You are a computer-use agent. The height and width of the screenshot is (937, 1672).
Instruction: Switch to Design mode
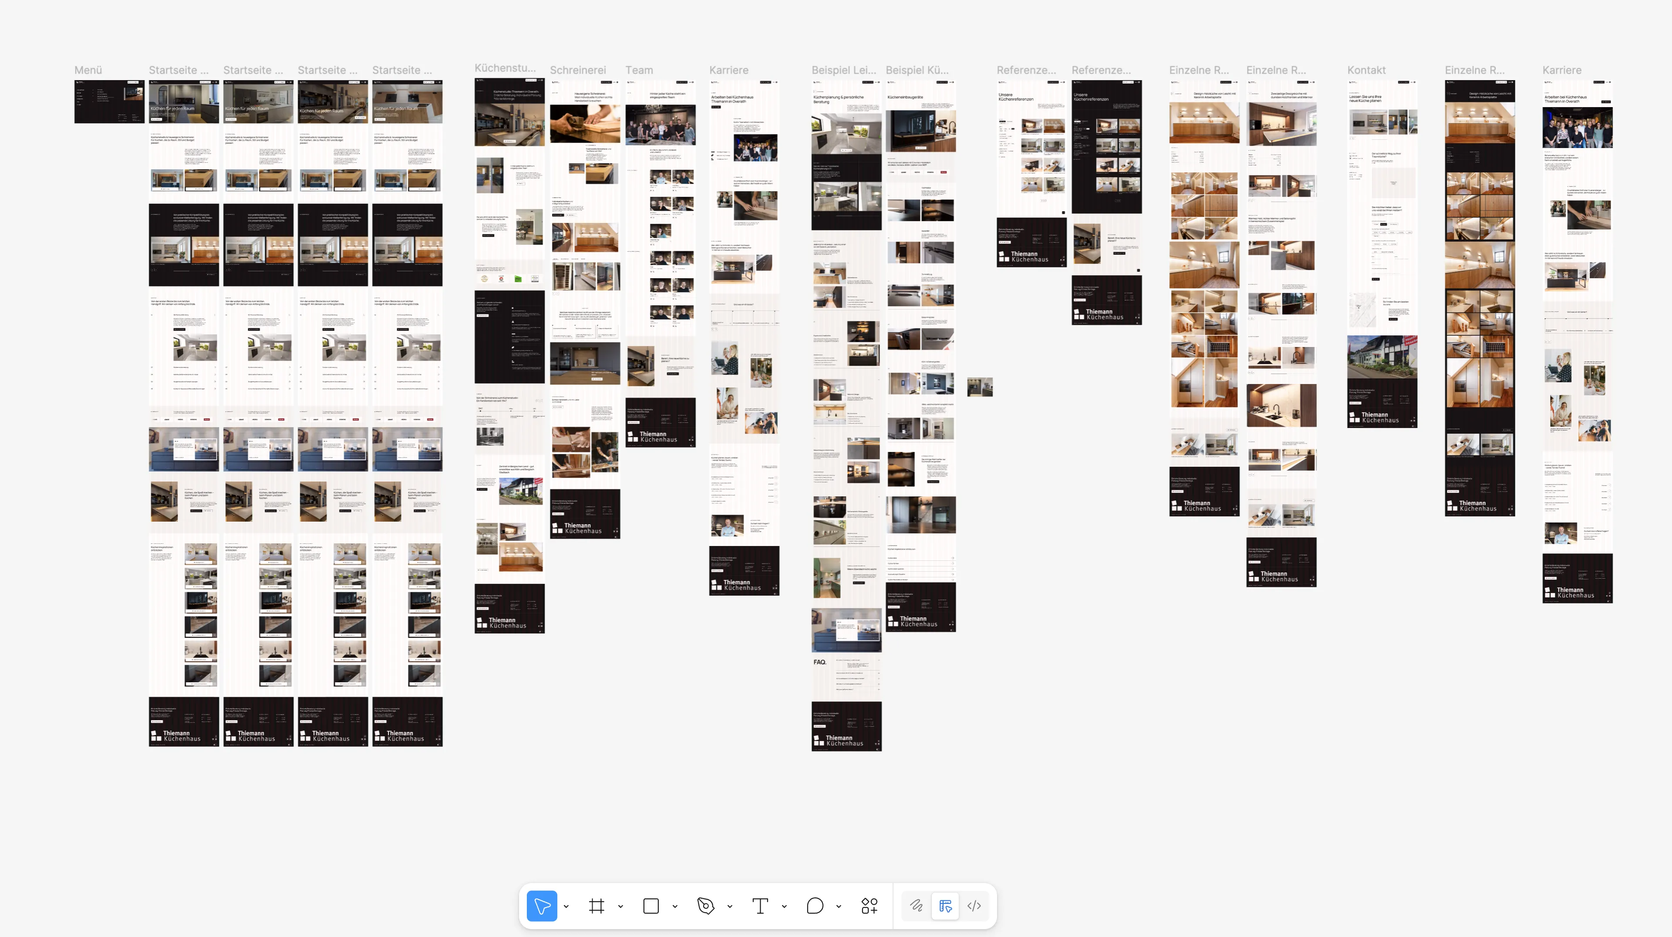945,906
